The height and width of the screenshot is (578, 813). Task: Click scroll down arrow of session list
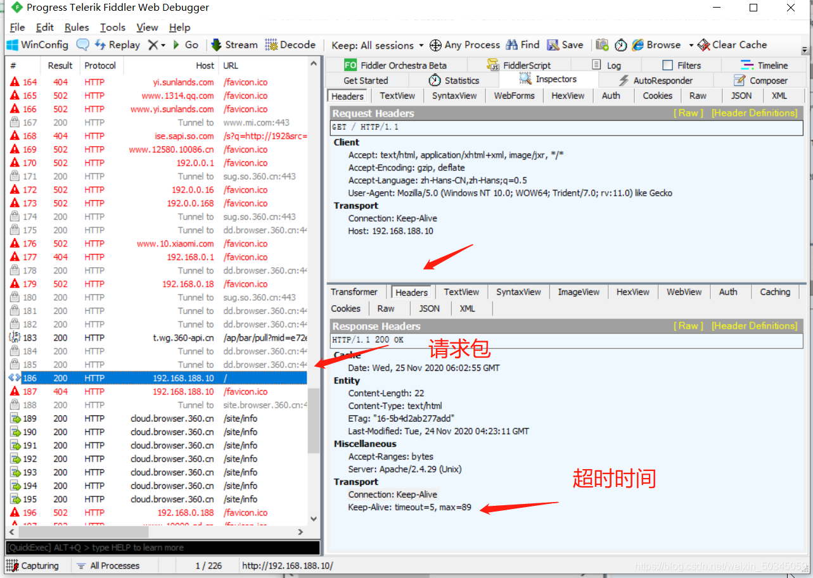click(x=313, y=519)
